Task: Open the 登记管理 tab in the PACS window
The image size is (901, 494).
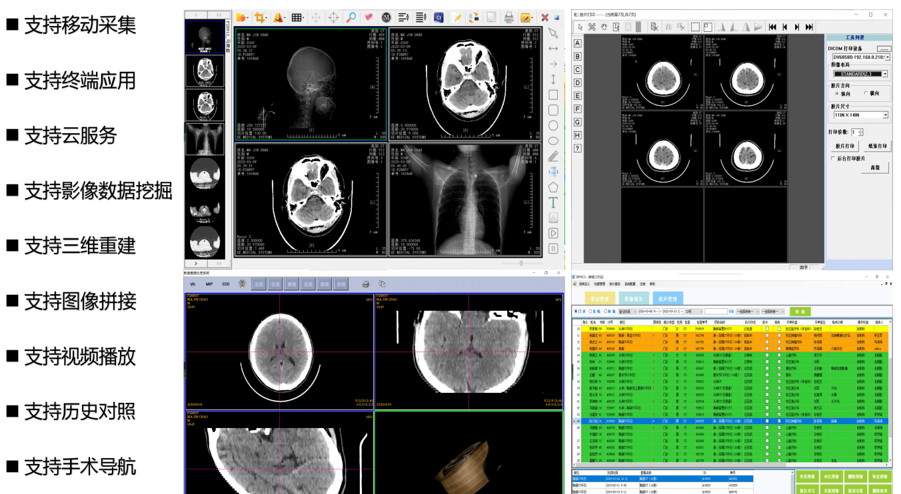Action: coord(600,298)
